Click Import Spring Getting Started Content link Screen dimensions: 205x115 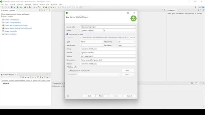coord(18,28)
